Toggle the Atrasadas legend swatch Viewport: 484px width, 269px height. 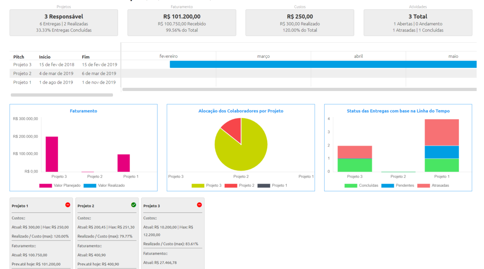tap(424, 186)
